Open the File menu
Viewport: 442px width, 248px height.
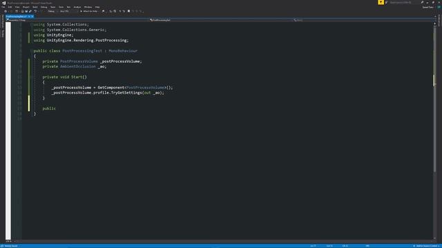[x=3, y=7]
